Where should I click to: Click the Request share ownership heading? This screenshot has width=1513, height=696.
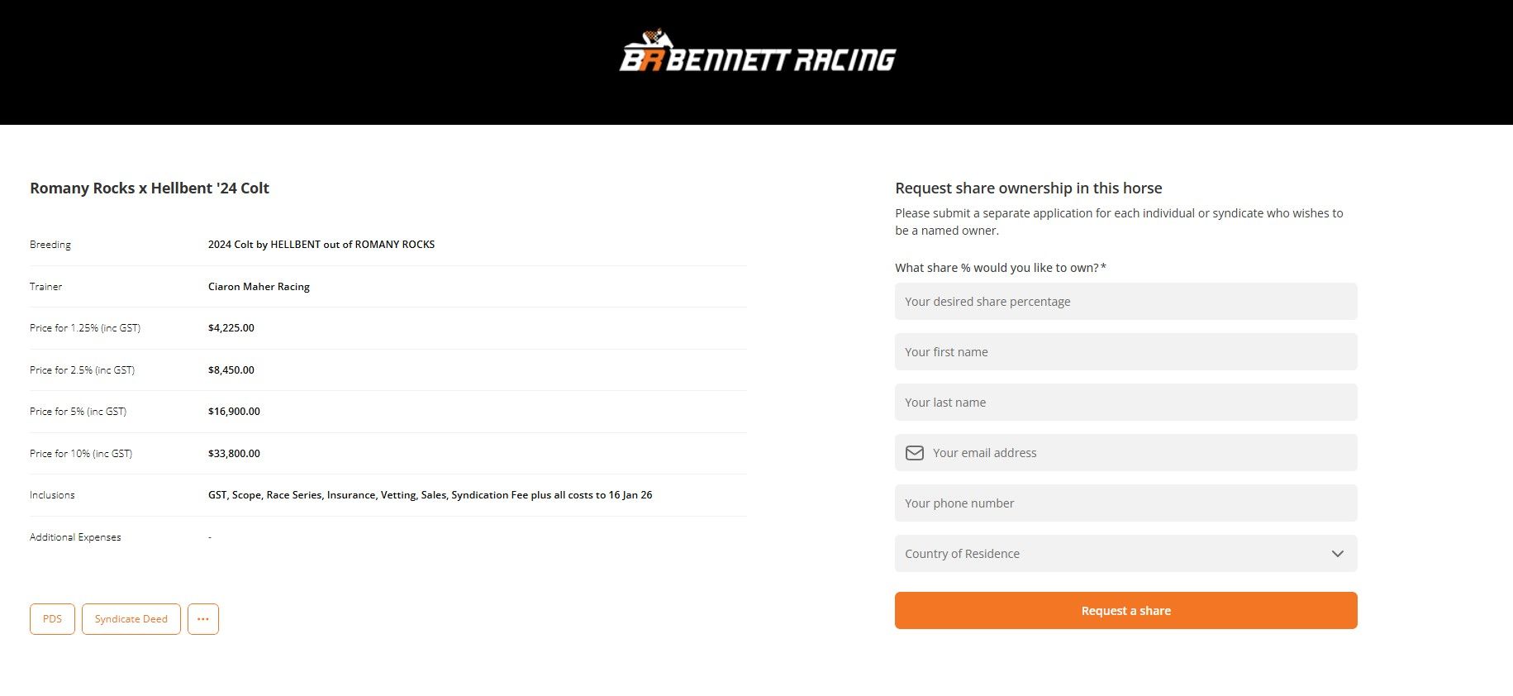point(1028,188)
